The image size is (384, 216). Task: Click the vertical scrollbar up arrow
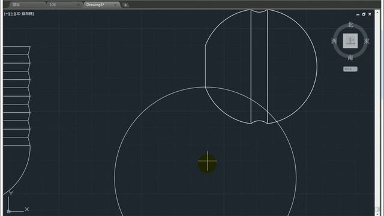[377, 12]
